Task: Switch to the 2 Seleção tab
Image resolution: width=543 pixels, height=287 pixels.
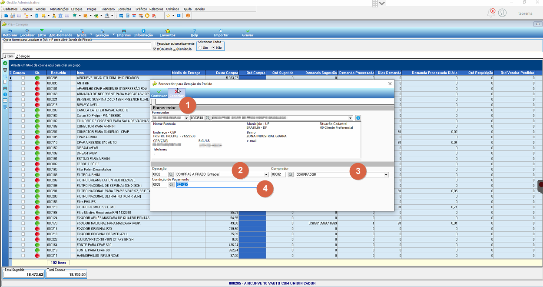Action: [23, 56]
